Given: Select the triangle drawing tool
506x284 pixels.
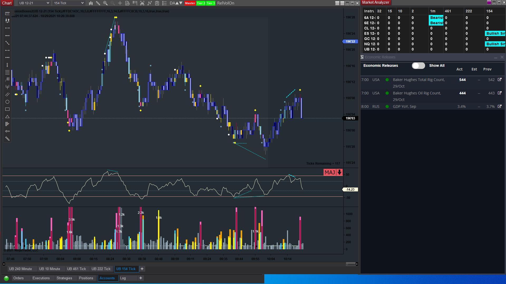Looking at the screenshot, I should 7,116.
